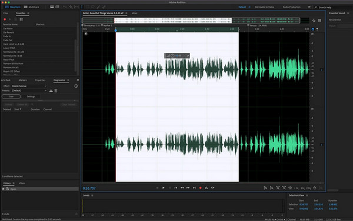Click the Scan button
The image size is (353, 221).
tap(11, 97)
